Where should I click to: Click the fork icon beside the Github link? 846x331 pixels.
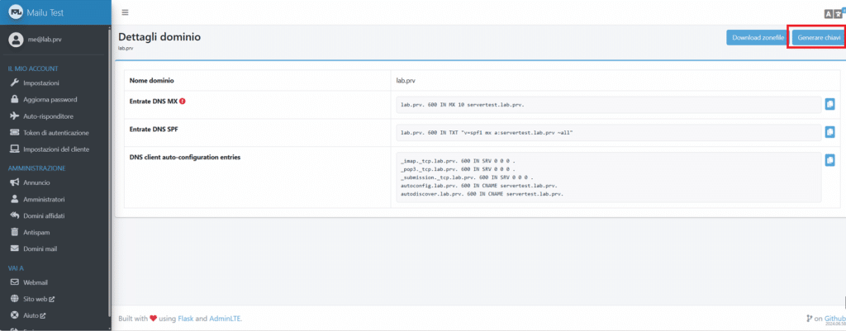(x=809, y=319)
